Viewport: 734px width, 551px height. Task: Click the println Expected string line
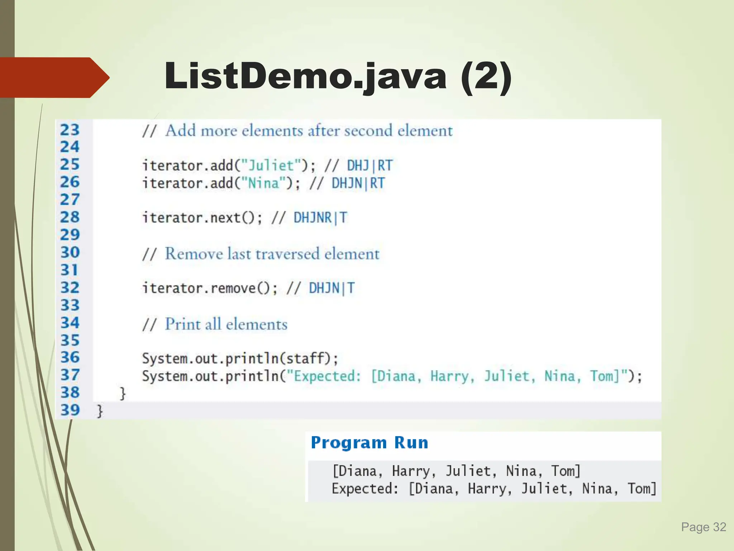click(392, 376)
